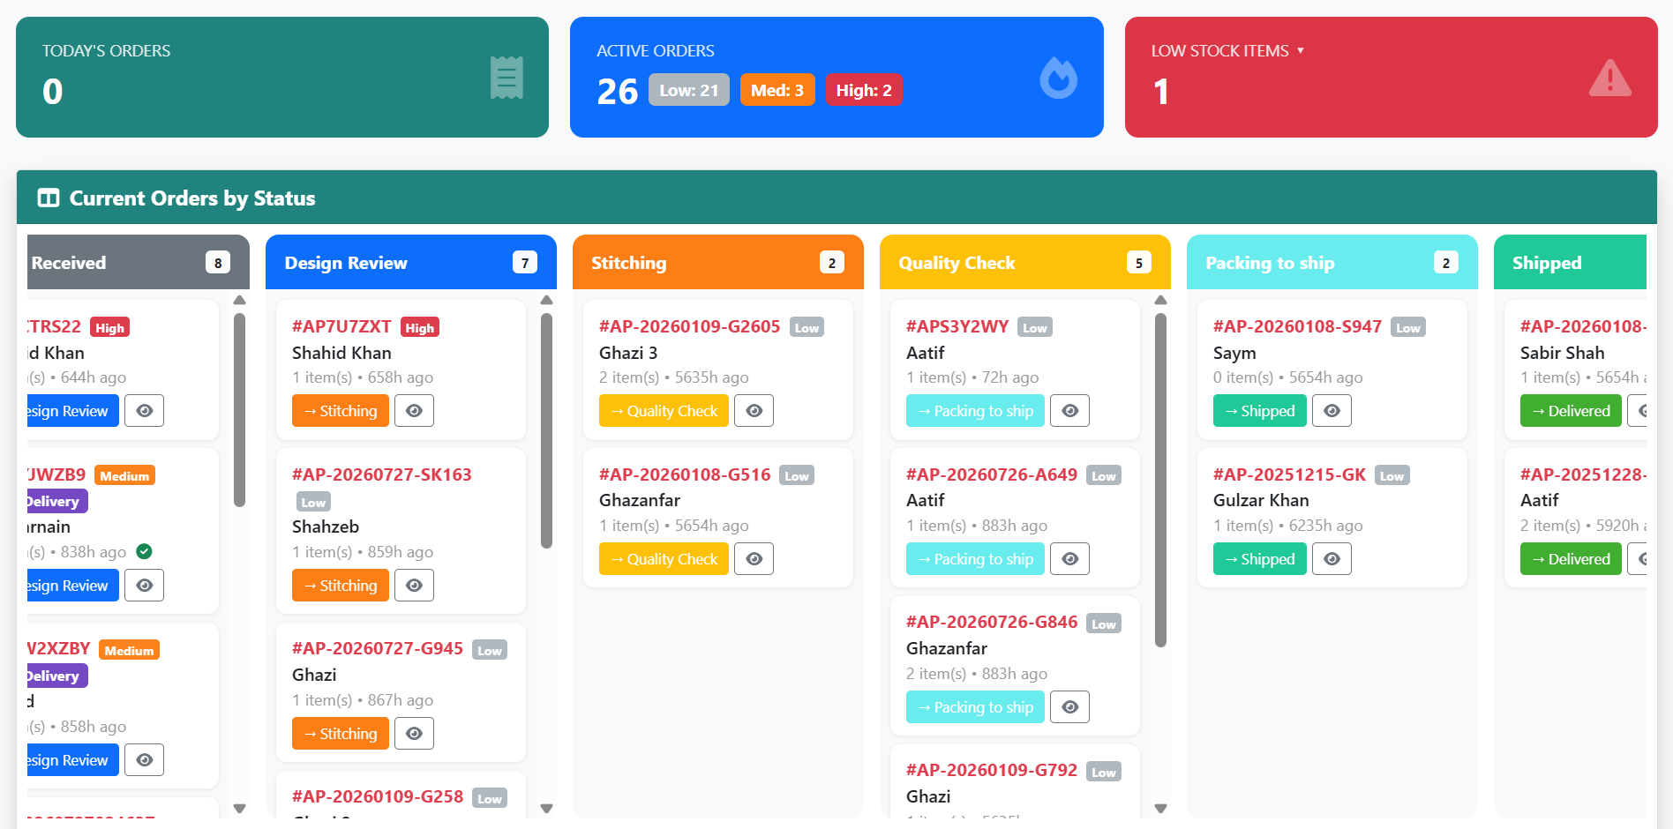Viewport: 1673px width, 829px height.
Task: Open eye icon for the 858h ago Received order
Action: (x=144, y=760)
